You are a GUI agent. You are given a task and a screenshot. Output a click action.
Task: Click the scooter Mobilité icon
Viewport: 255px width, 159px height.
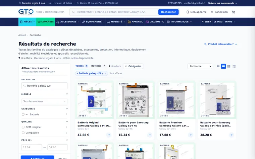click(x=108, y=22)
